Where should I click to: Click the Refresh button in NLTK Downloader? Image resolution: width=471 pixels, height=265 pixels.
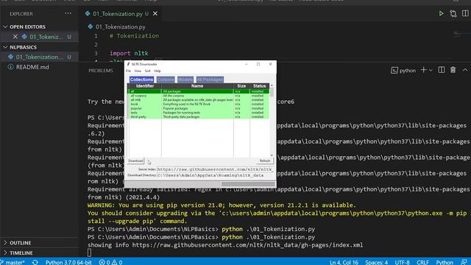coord(265,160)
